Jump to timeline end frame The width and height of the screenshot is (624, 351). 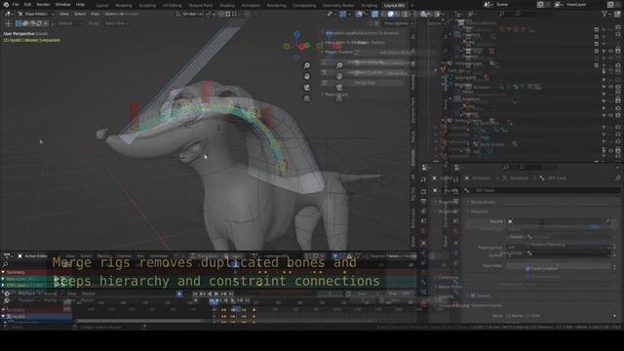pyautogui.click(x=231, y=293)
